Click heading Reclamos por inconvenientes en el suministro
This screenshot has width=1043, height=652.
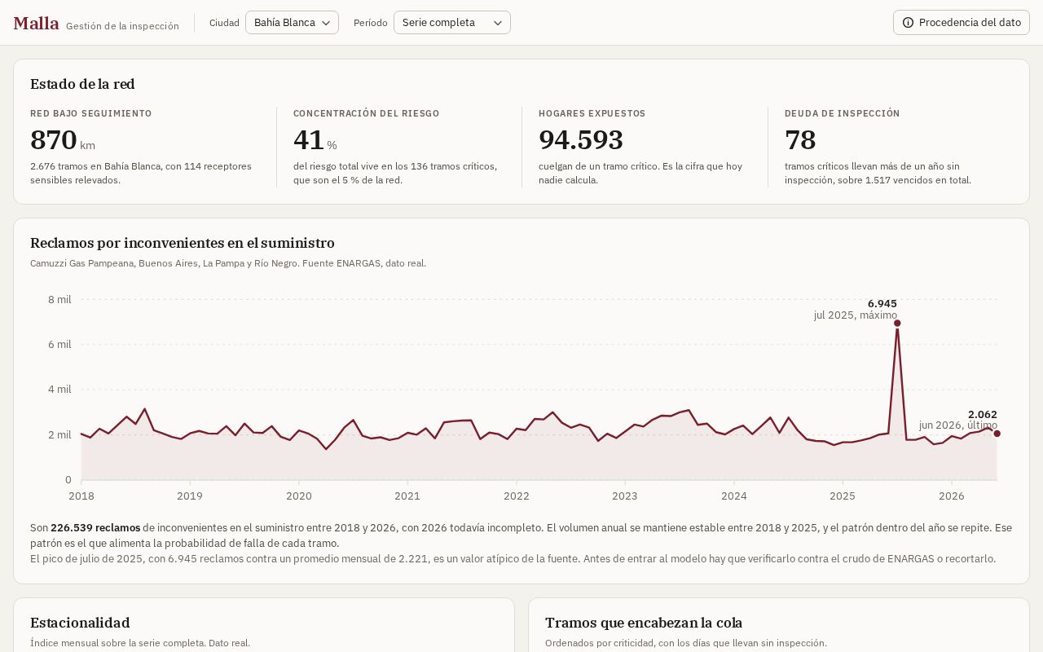183,243
